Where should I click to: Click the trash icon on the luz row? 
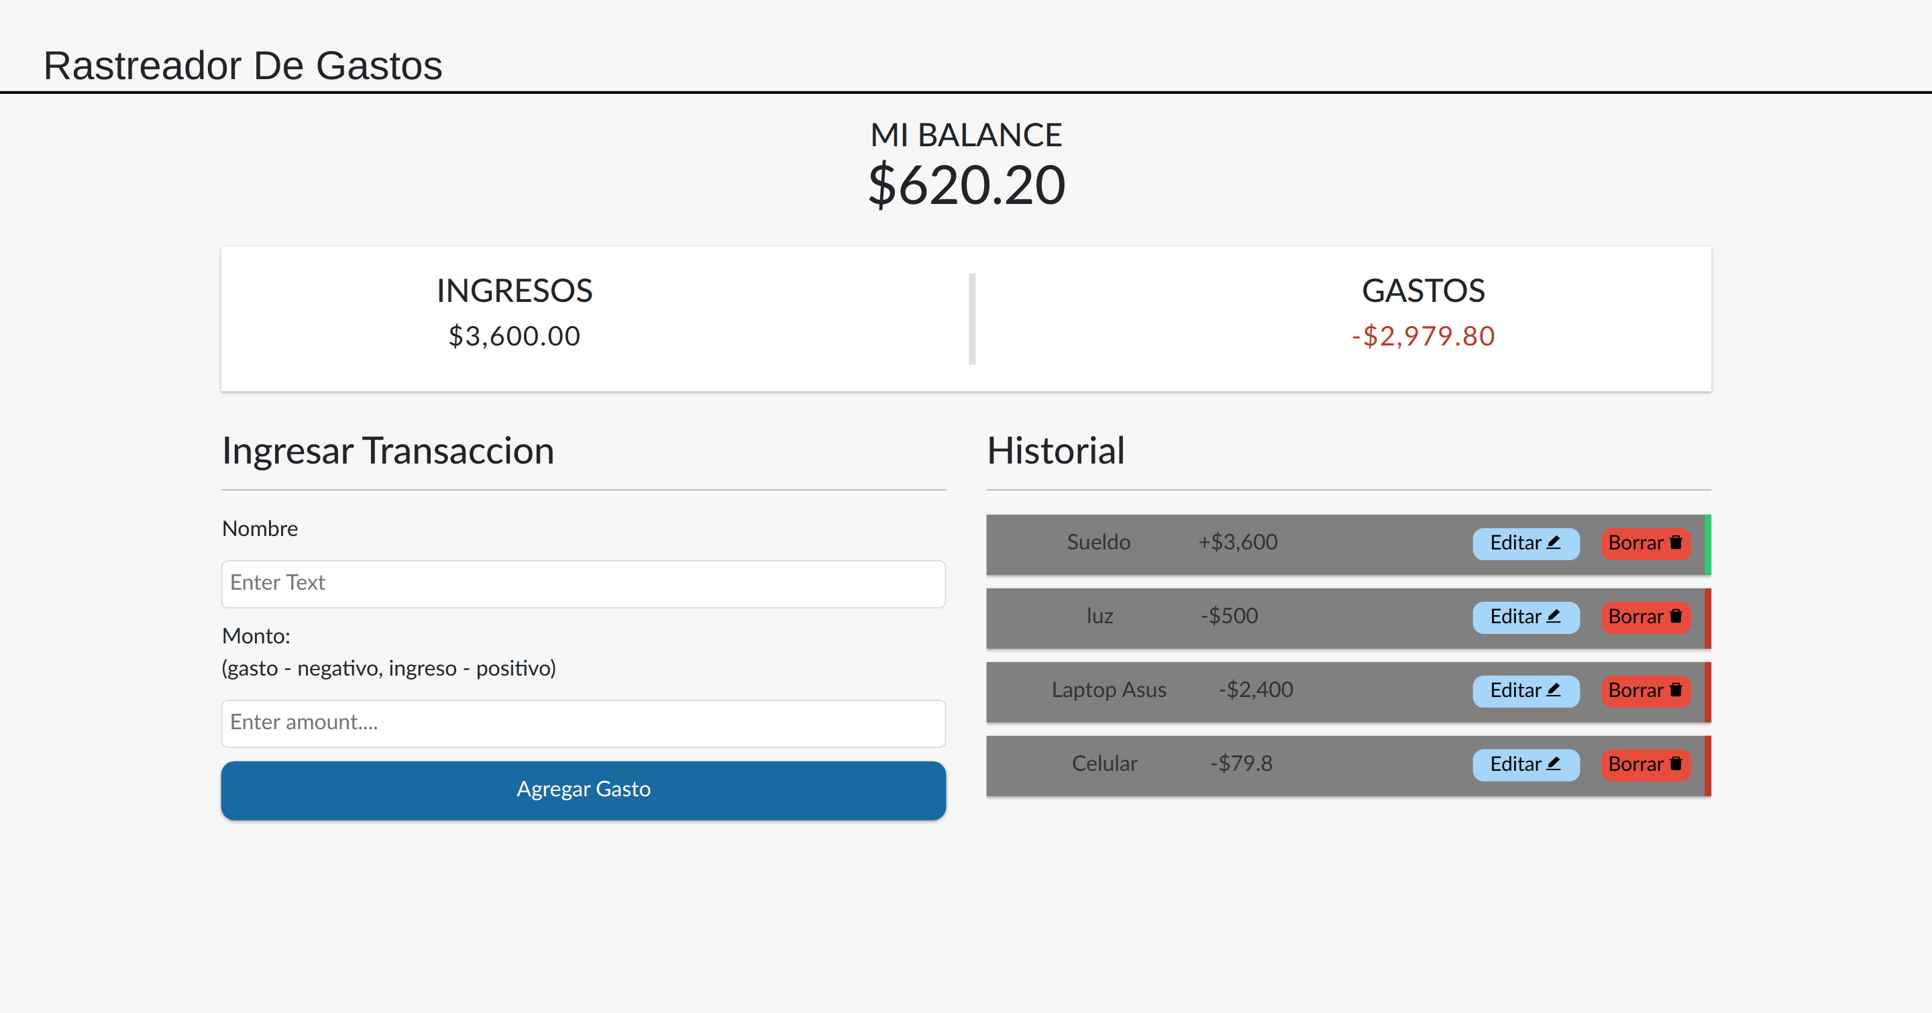coord(1676,616)
